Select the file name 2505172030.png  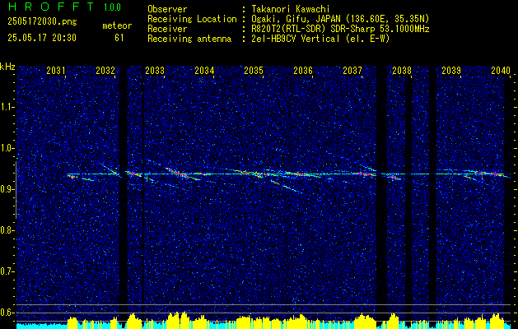coord(42,22)
